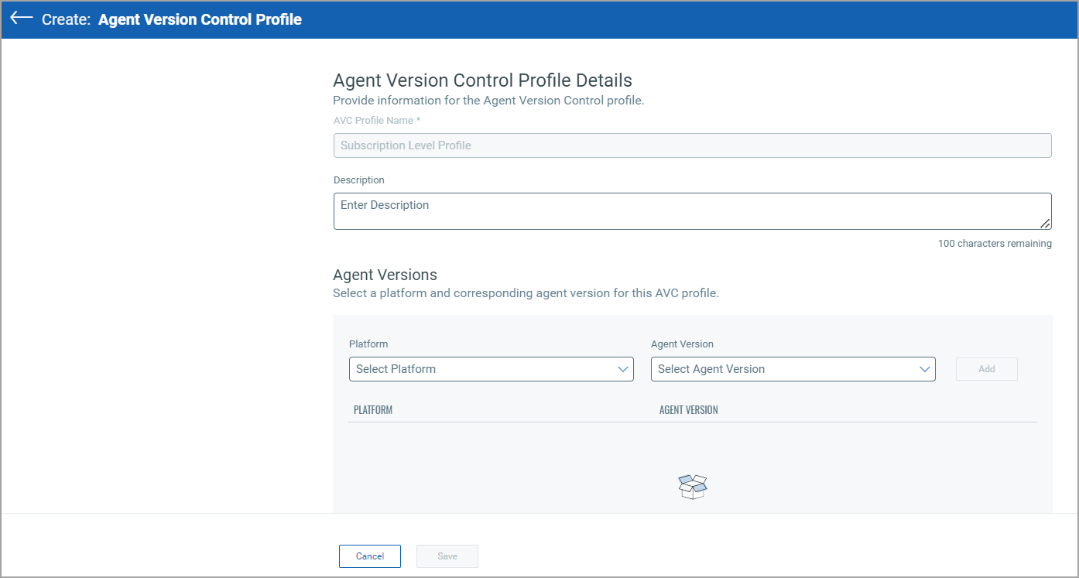Screen dimensions: 1079x578
Task: Click the 100 characters remaining counter
Action: tap(995, 243)
